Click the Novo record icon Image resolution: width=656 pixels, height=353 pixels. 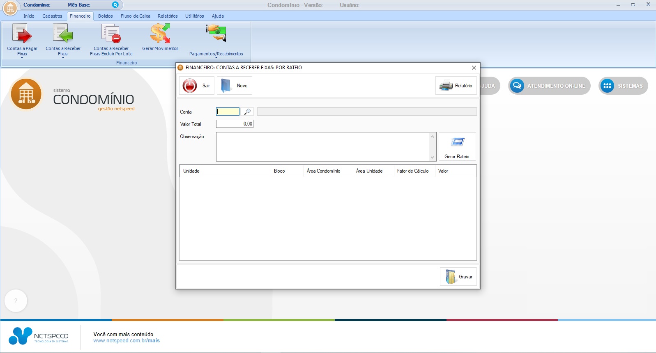[226, 86]
